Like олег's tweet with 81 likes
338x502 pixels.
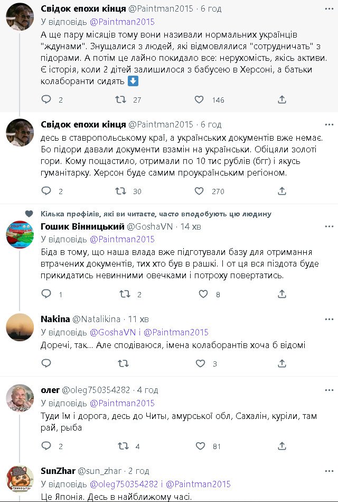(x=200, y=446)
